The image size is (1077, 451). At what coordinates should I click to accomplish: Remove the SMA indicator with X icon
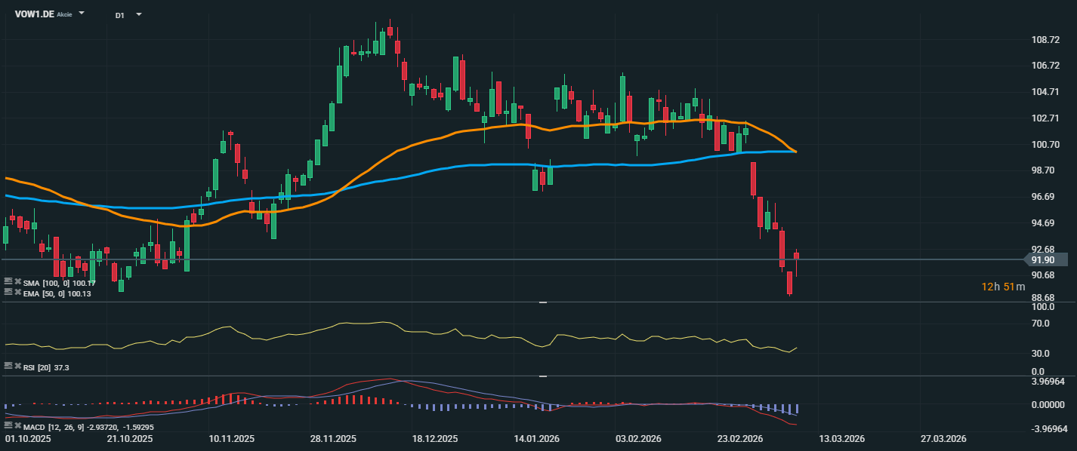click(x=17, y=282)
